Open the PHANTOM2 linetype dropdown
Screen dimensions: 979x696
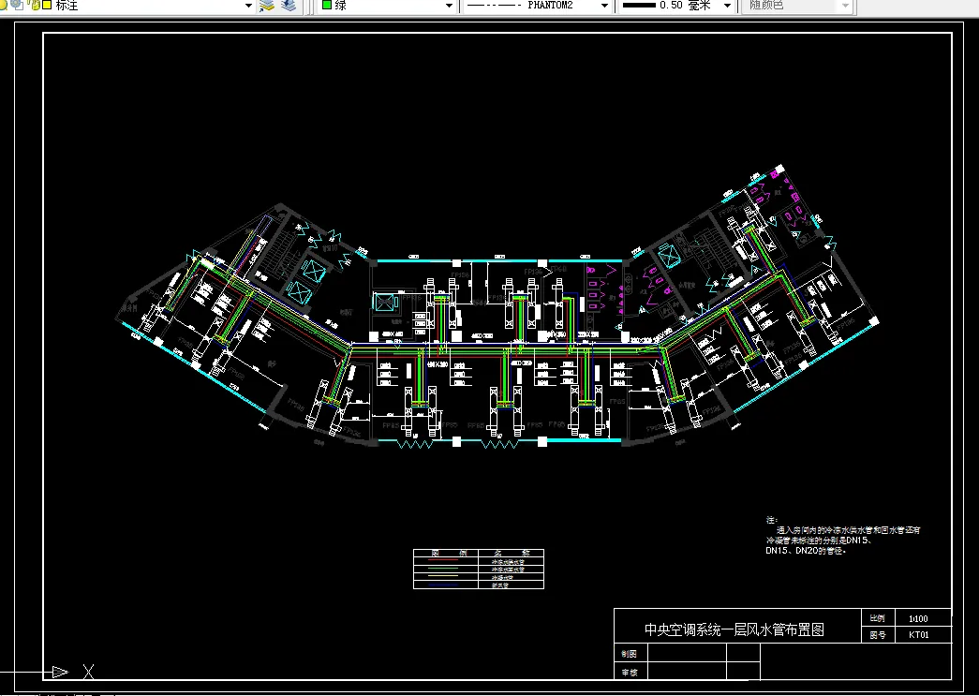click(603, 6)
